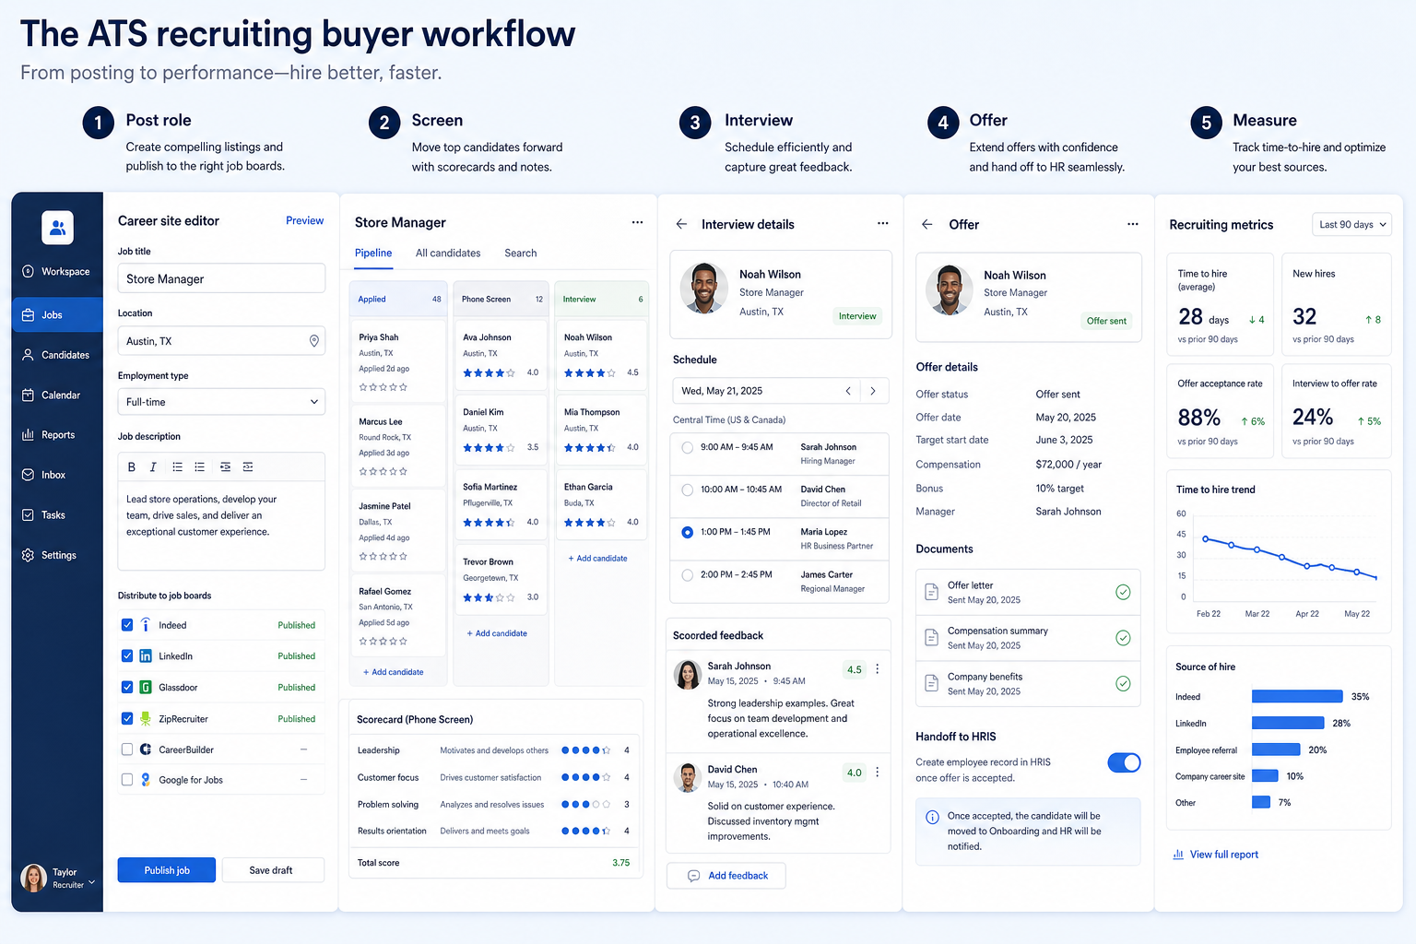
Task: Open Mia Thompson's candidate card
Action: click(601, 430)
